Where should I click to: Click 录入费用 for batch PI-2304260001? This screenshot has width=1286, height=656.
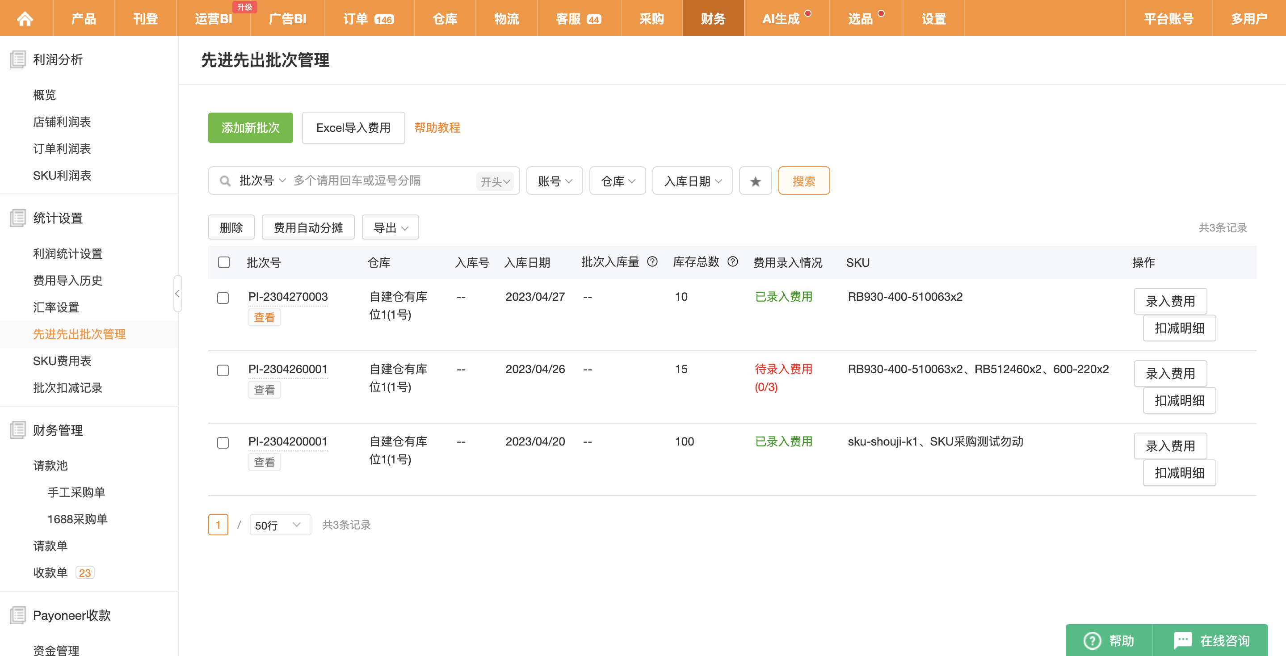[1170, 374]
